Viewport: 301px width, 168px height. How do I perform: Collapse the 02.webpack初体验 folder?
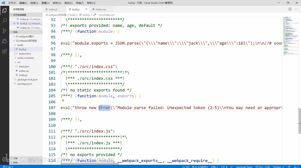pos(26,41)
